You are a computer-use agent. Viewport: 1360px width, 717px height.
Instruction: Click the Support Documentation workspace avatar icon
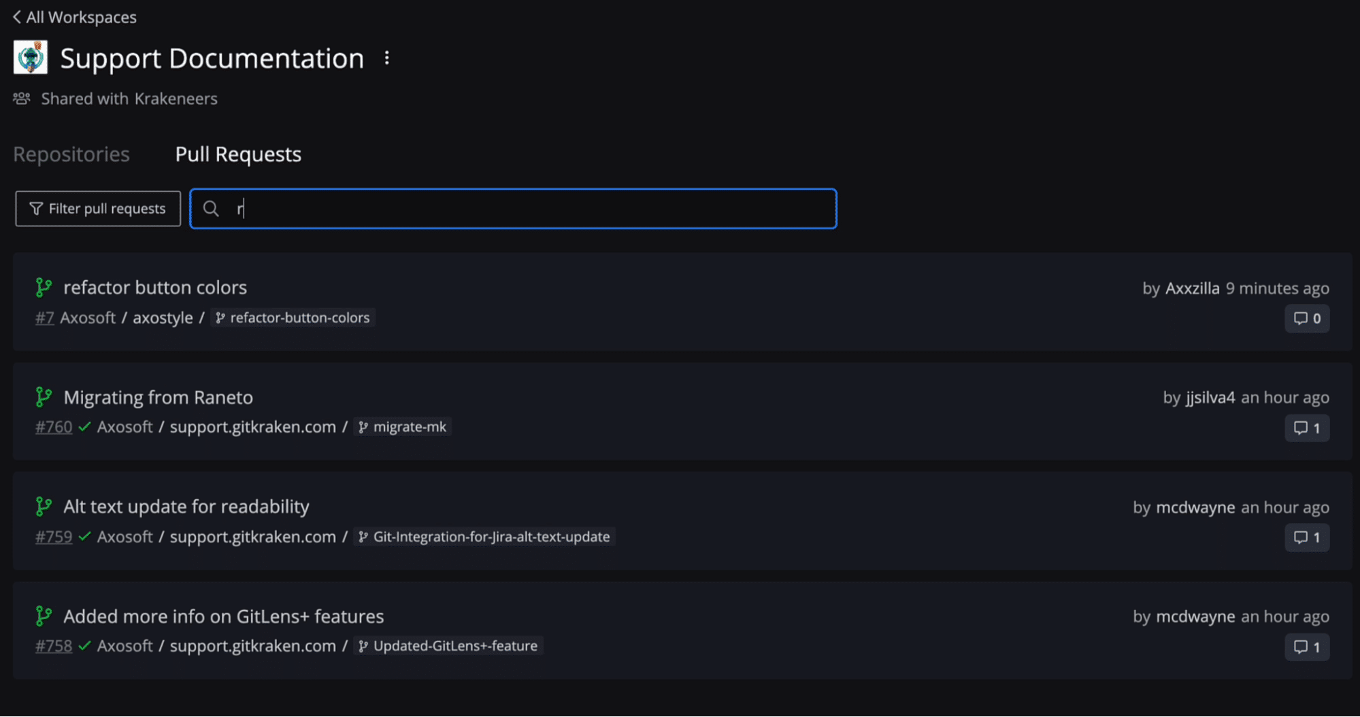(x=30, y=57)
